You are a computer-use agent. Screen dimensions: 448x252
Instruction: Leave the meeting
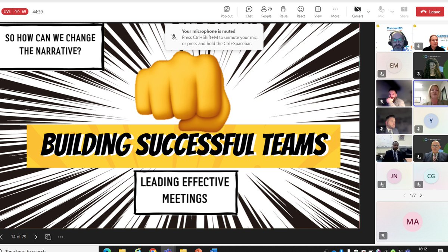coord(430,12)
